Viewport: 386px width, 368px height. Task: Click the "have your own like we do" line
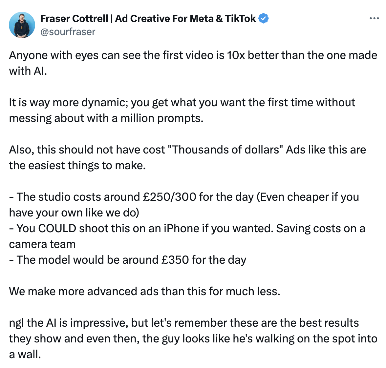74,213
